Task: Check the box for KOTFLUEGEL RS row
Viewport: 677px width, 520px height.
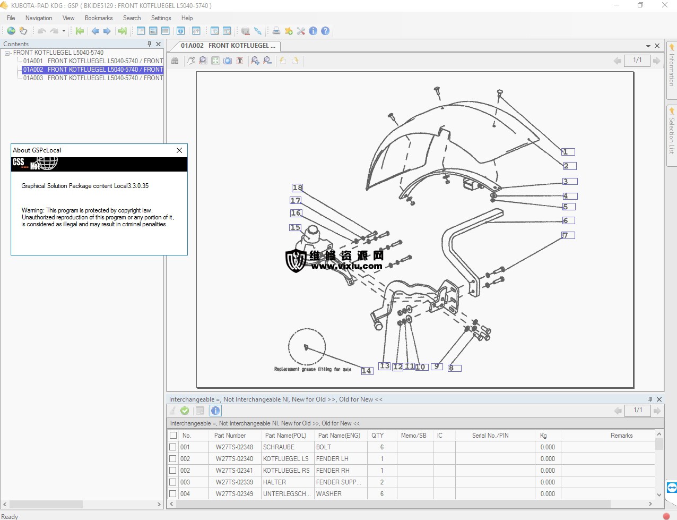Action: pos(173,470)
